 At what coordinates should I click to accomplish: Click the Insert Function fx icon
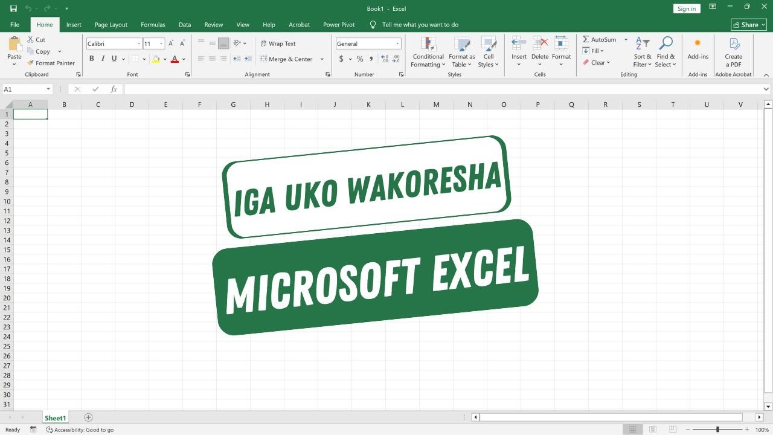[x=114, y=89]
